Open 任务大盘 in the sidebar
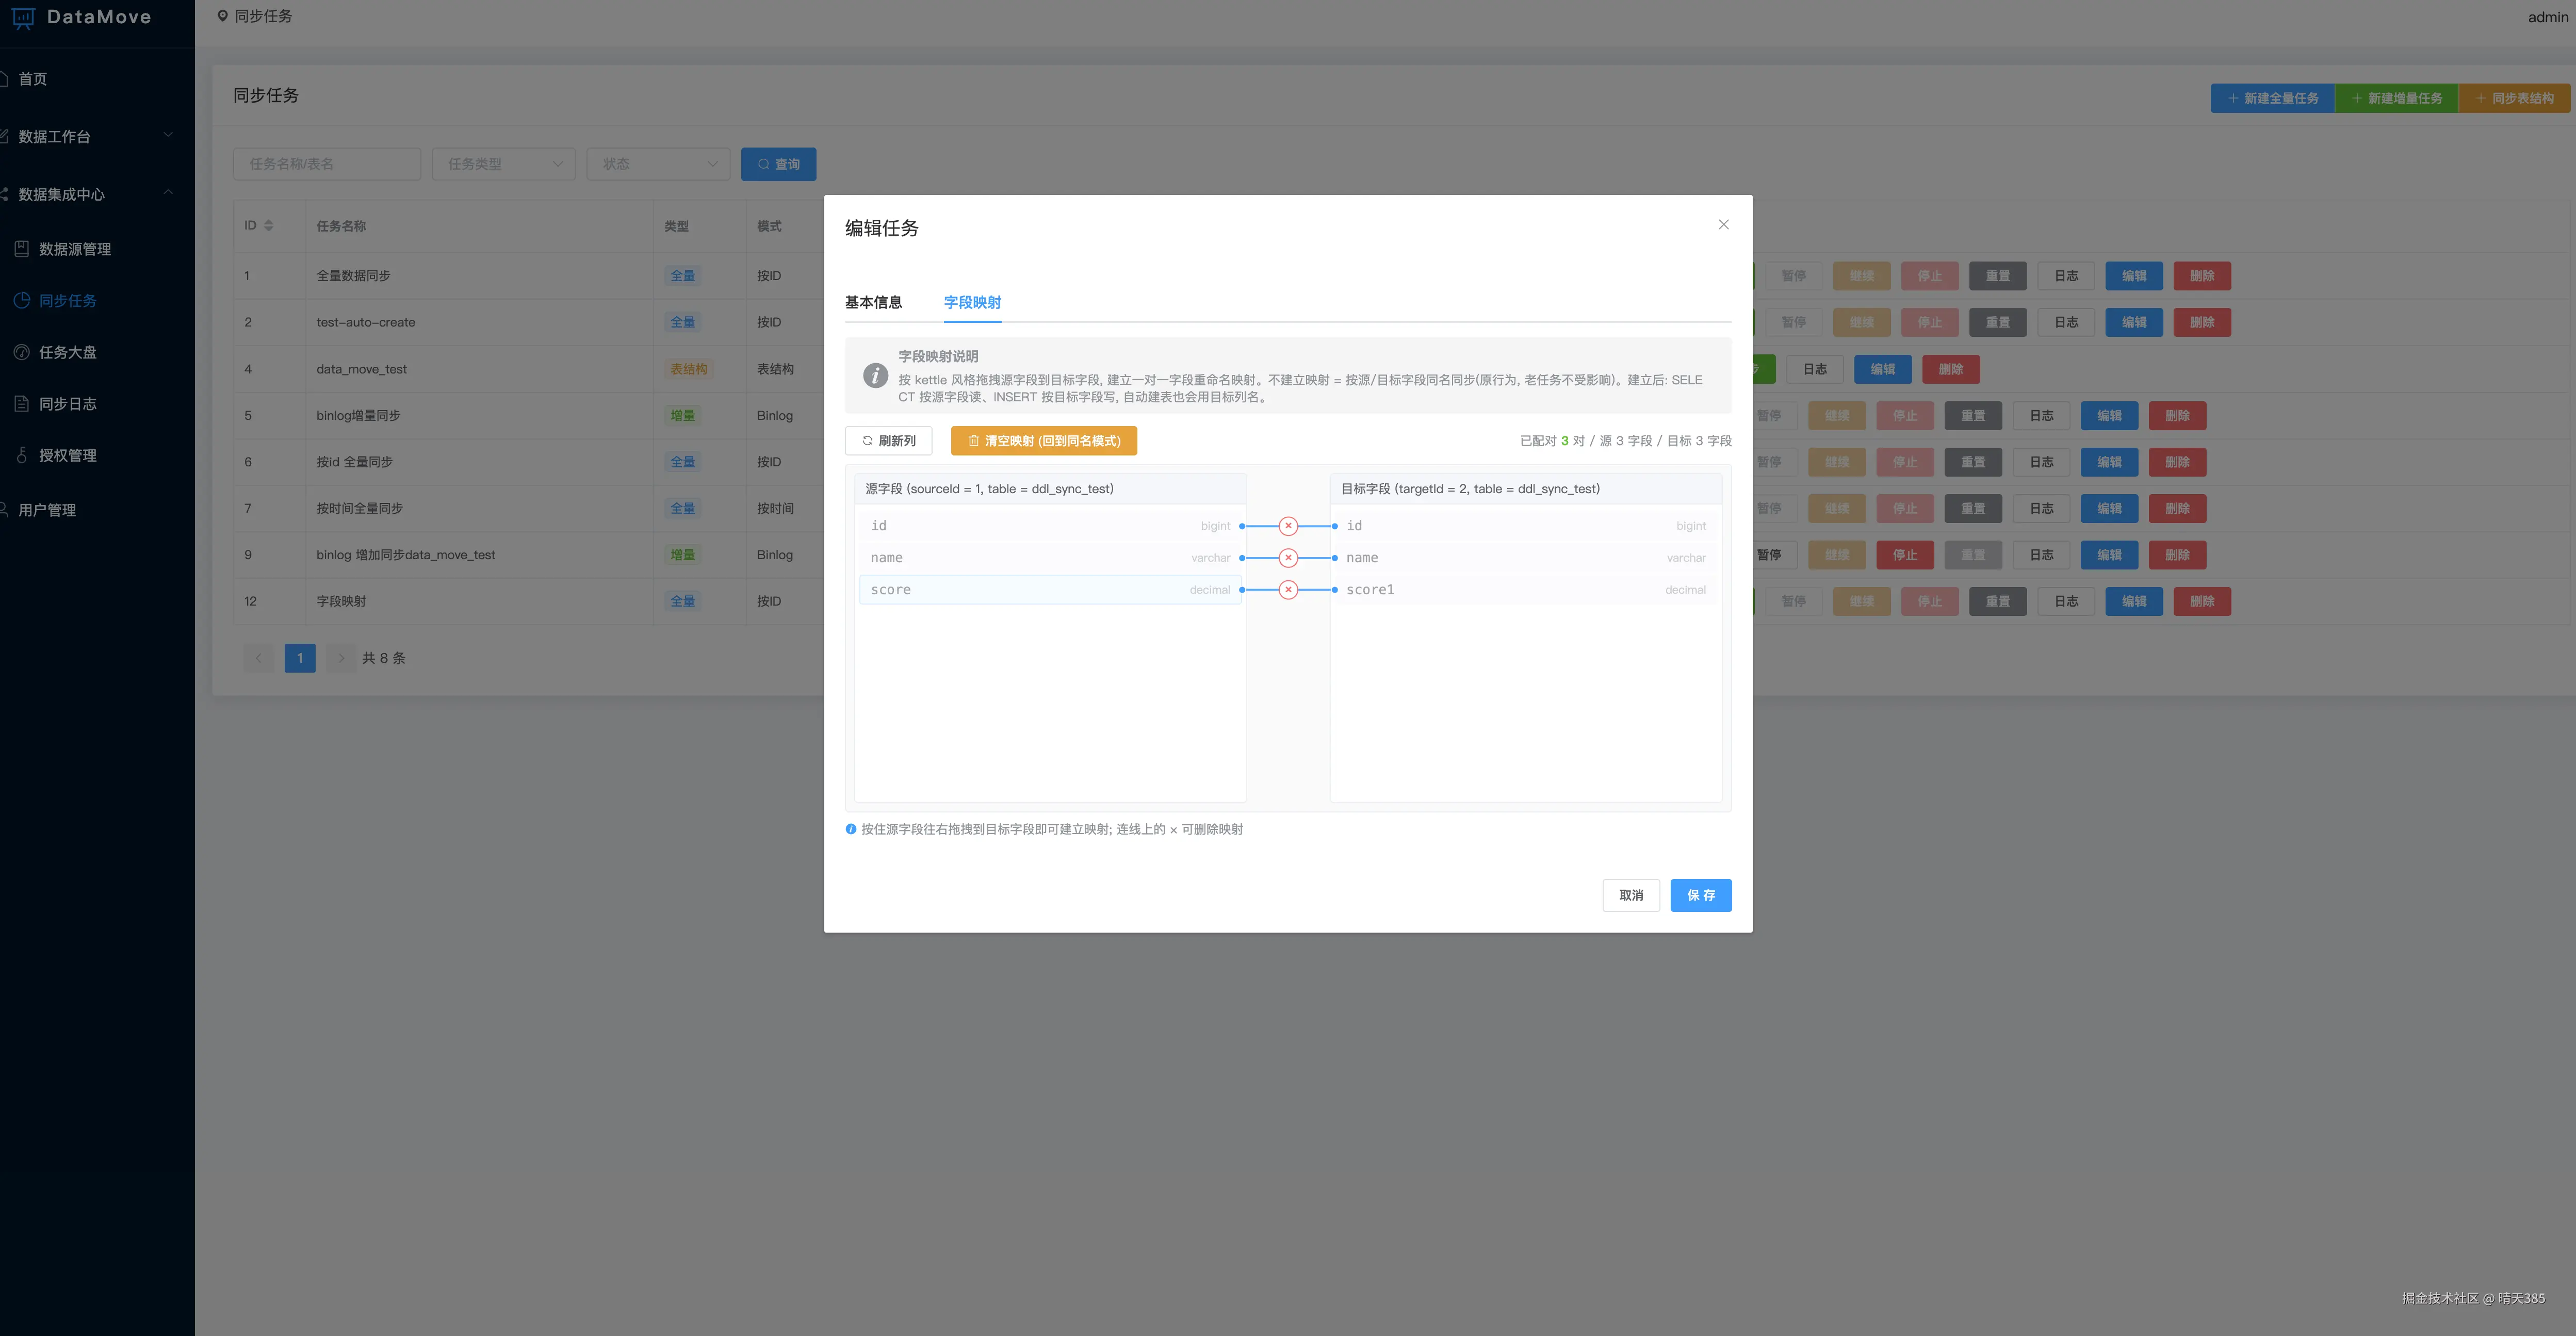This screenshot has height=1336, width=2576. click(68, 352)
